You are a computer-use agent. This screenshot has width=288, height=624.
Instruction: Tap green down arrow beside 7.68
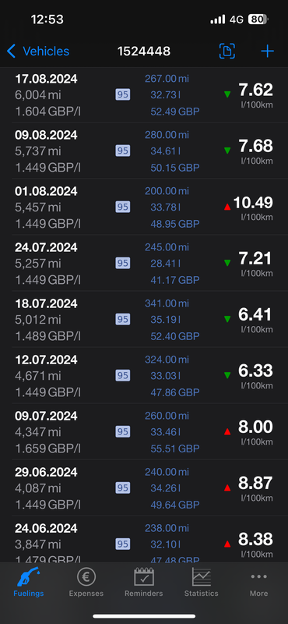coord(227,151)
